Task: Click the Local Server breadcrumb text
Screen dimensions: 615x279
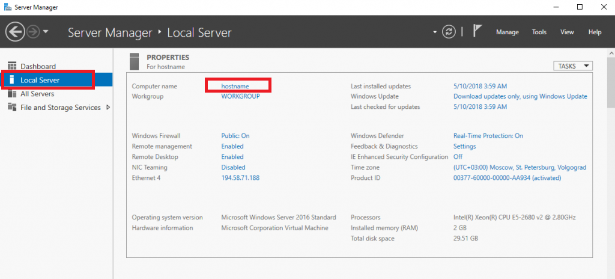Action: 199,32
